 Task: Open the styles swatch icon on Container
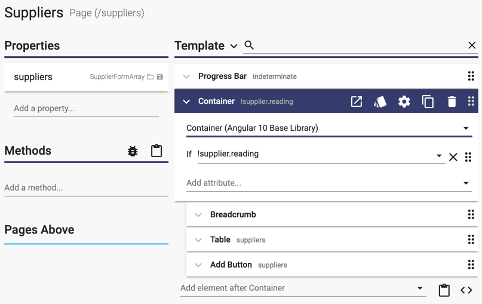click(380, 102)
